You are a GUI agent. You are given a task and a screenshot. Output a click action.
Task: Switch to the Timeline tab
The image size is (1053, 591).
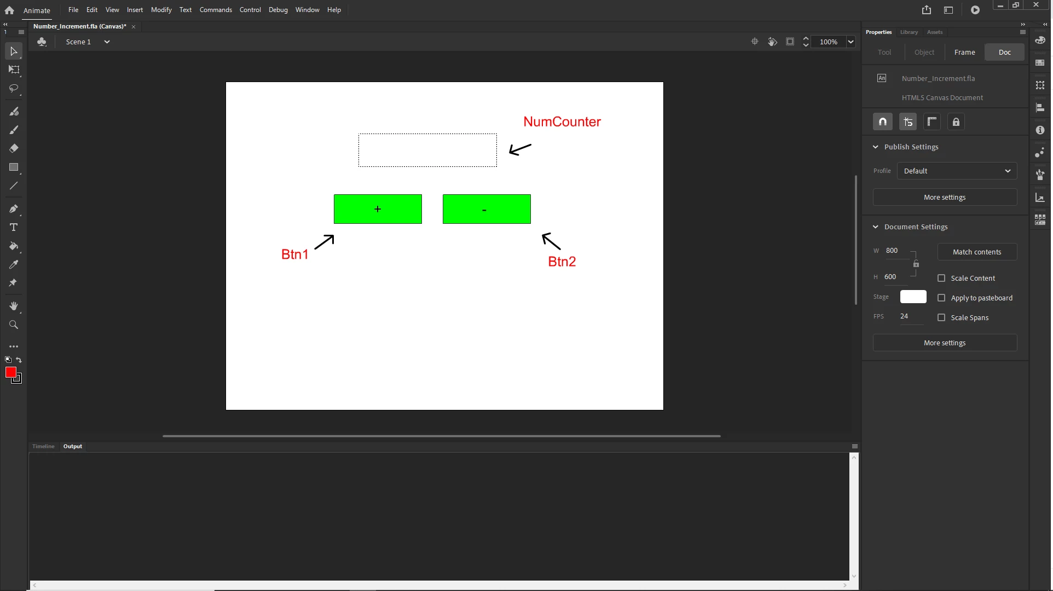pos(43,447)
